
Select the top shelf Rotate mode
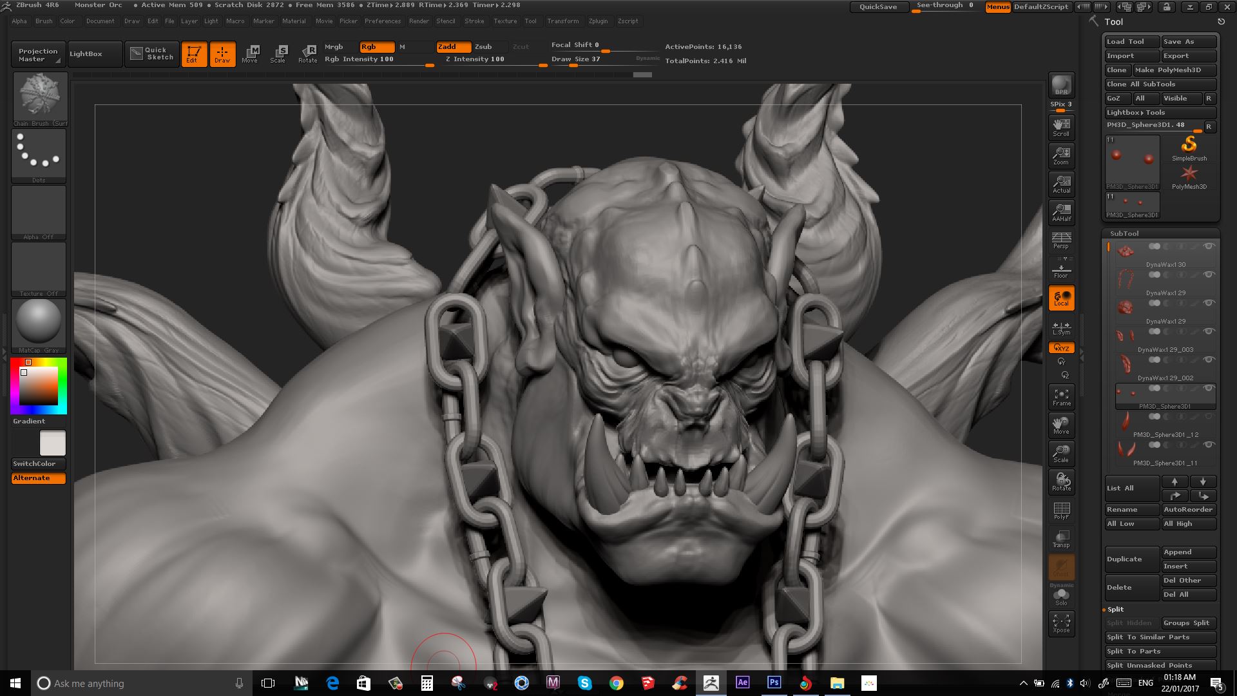307,54
